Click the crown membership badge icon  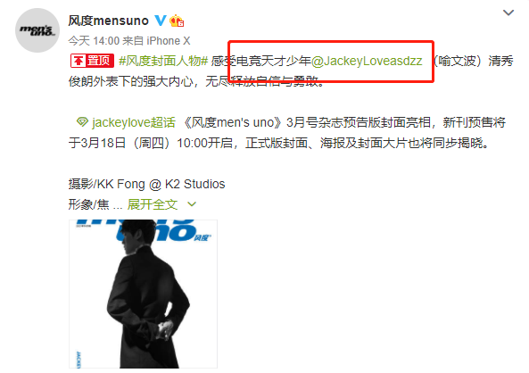[x=177, y=21]
